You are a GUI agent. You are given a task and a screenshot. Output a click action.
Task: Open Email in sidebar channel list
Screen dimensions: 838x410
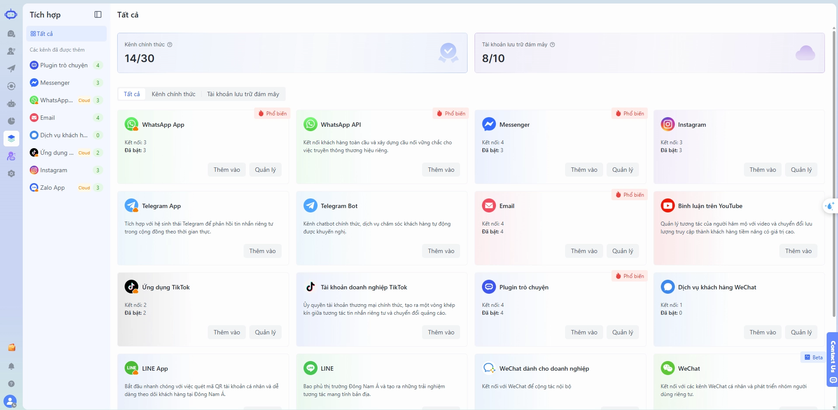[66, 118]
